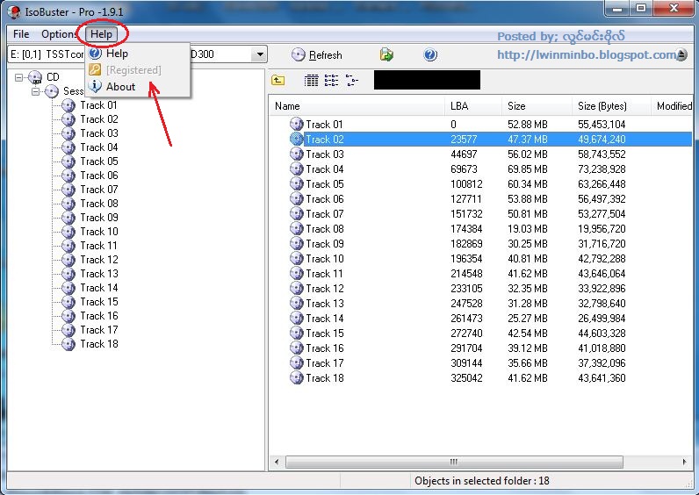Click Track 17 disc icon in tree

68,330
